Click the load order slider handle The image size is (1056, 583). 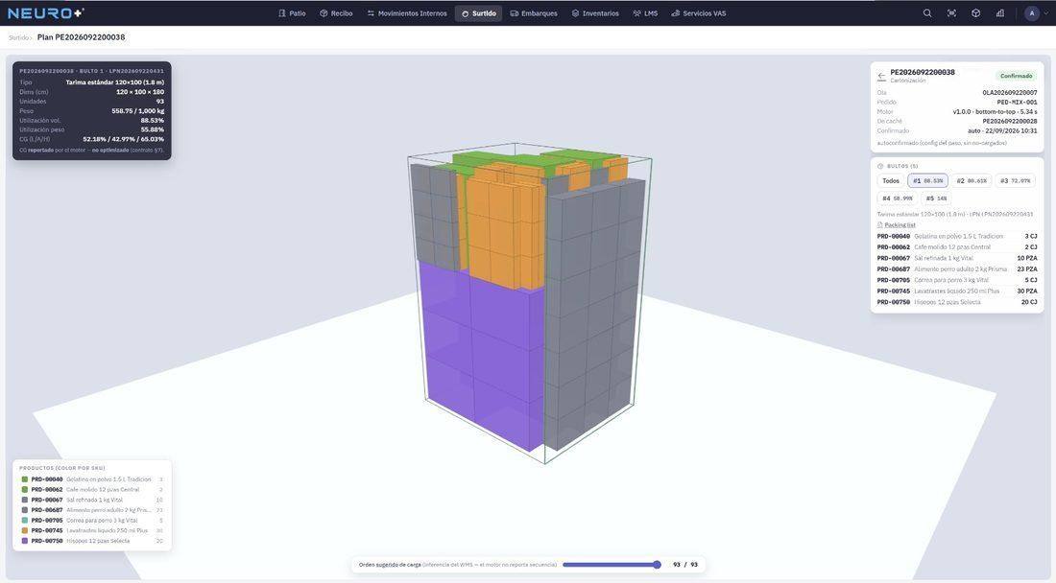[x=657, y=565]
